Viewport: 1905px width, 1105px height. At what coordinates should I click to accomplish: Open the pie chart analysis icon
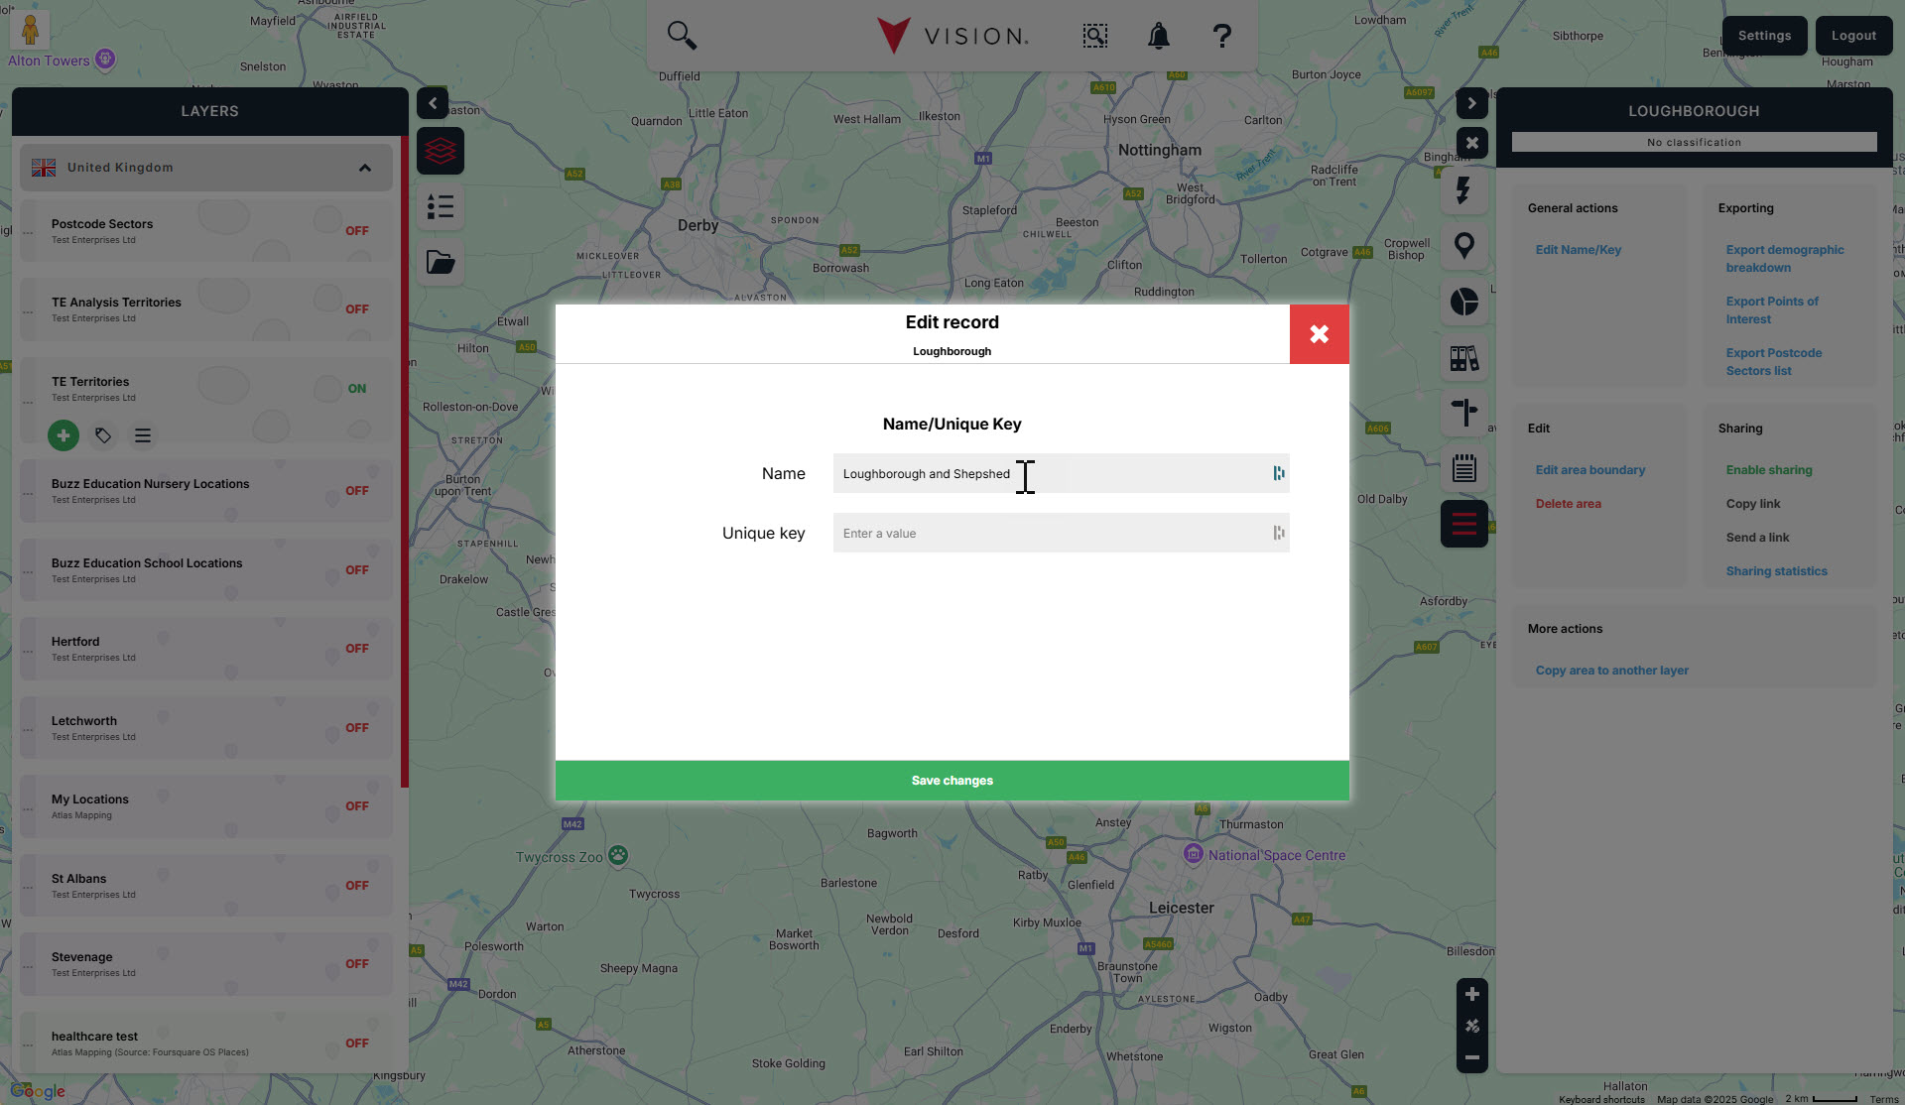coord(1463,301)
